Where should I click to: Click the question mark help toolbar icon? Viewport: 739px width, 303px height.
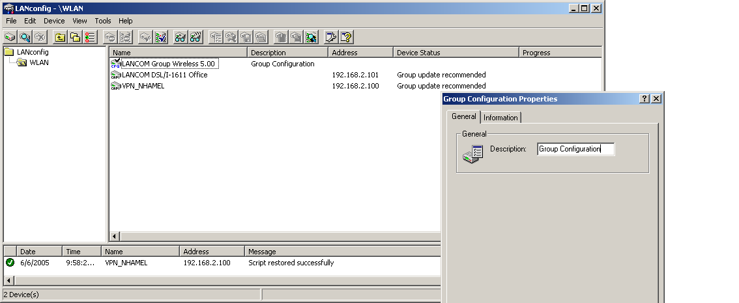[346, 37]
